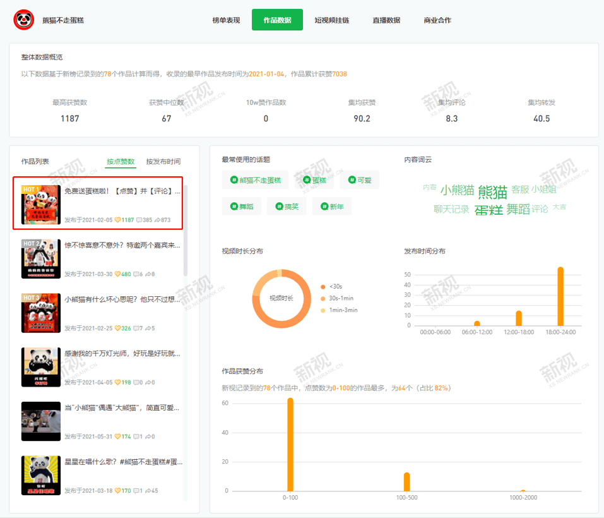Viewport: 604px width, 518px height.
Task: Click the 18:00-24:00 bar in publish time chart
Action: coord(560,296)
